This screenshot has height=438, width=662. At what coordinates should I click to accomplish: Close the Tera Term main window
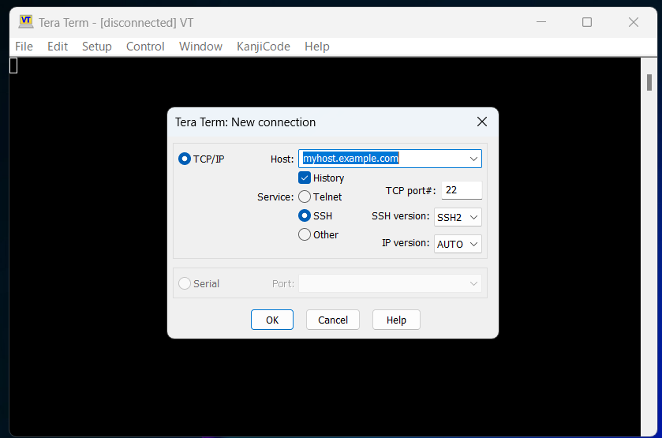(x=634, y=22)
